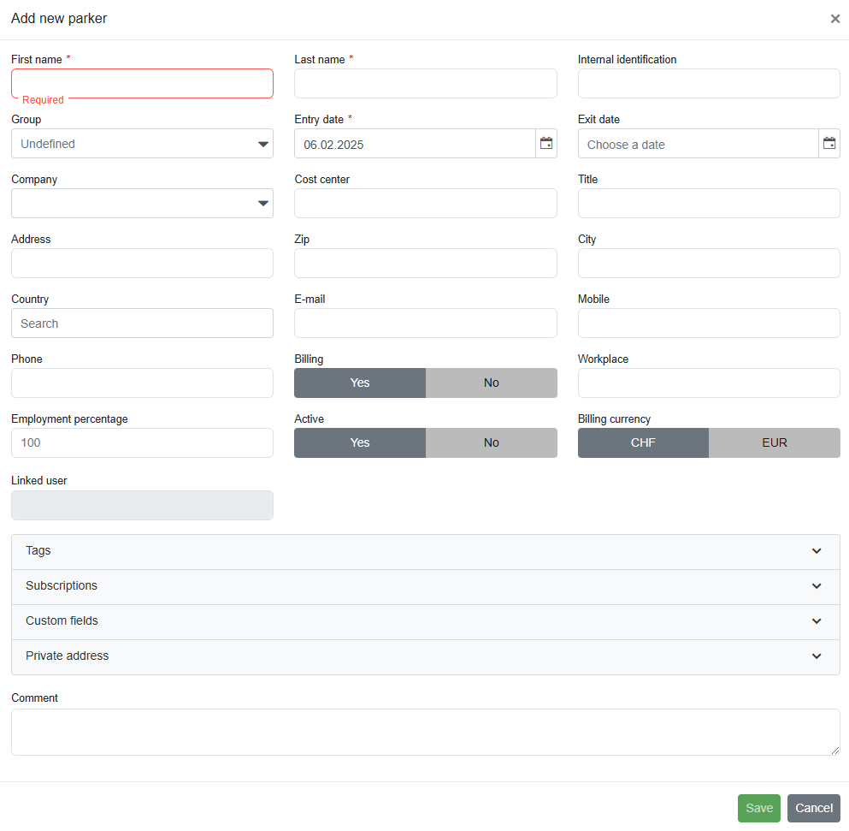
Task: Close the Add new parker dialog
Action: point(835,19)
